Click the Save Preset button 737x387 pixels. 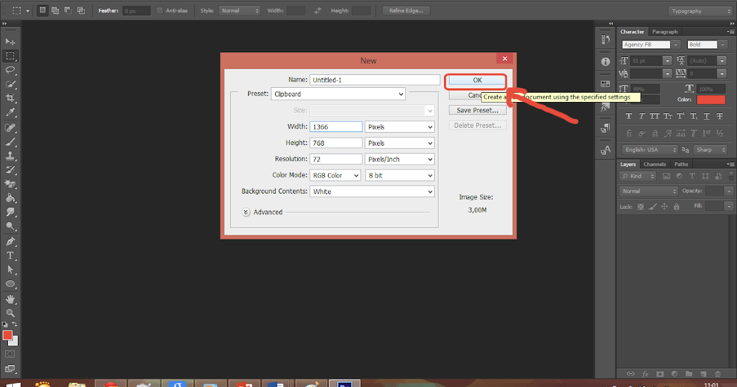click(477, 111)
